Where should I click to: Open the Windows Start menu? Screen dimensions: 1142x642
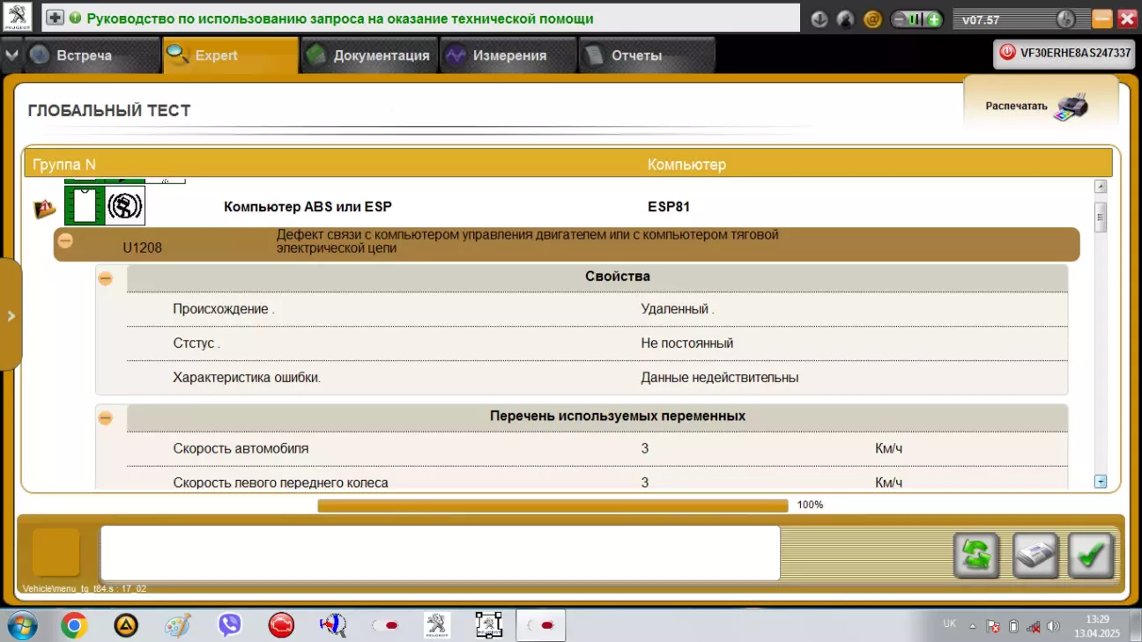21,625
